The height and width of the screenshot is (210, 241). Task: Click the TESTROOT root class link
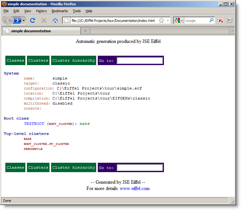pyautogui.click(x=34, y=124)
